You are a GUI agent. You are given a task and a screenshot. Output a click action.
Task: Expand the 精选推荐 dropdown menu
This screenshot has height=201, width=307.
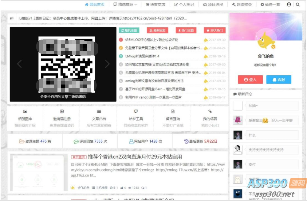coord(125,5)
